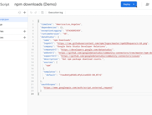Redo the last edit

[36, 13]
